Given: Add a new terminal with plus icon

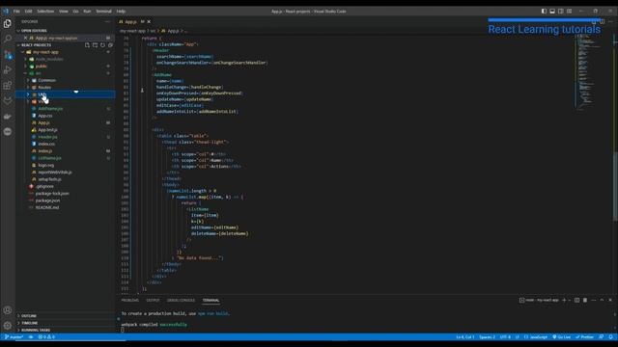Looking at the screenshot, I should coord(564,300).
